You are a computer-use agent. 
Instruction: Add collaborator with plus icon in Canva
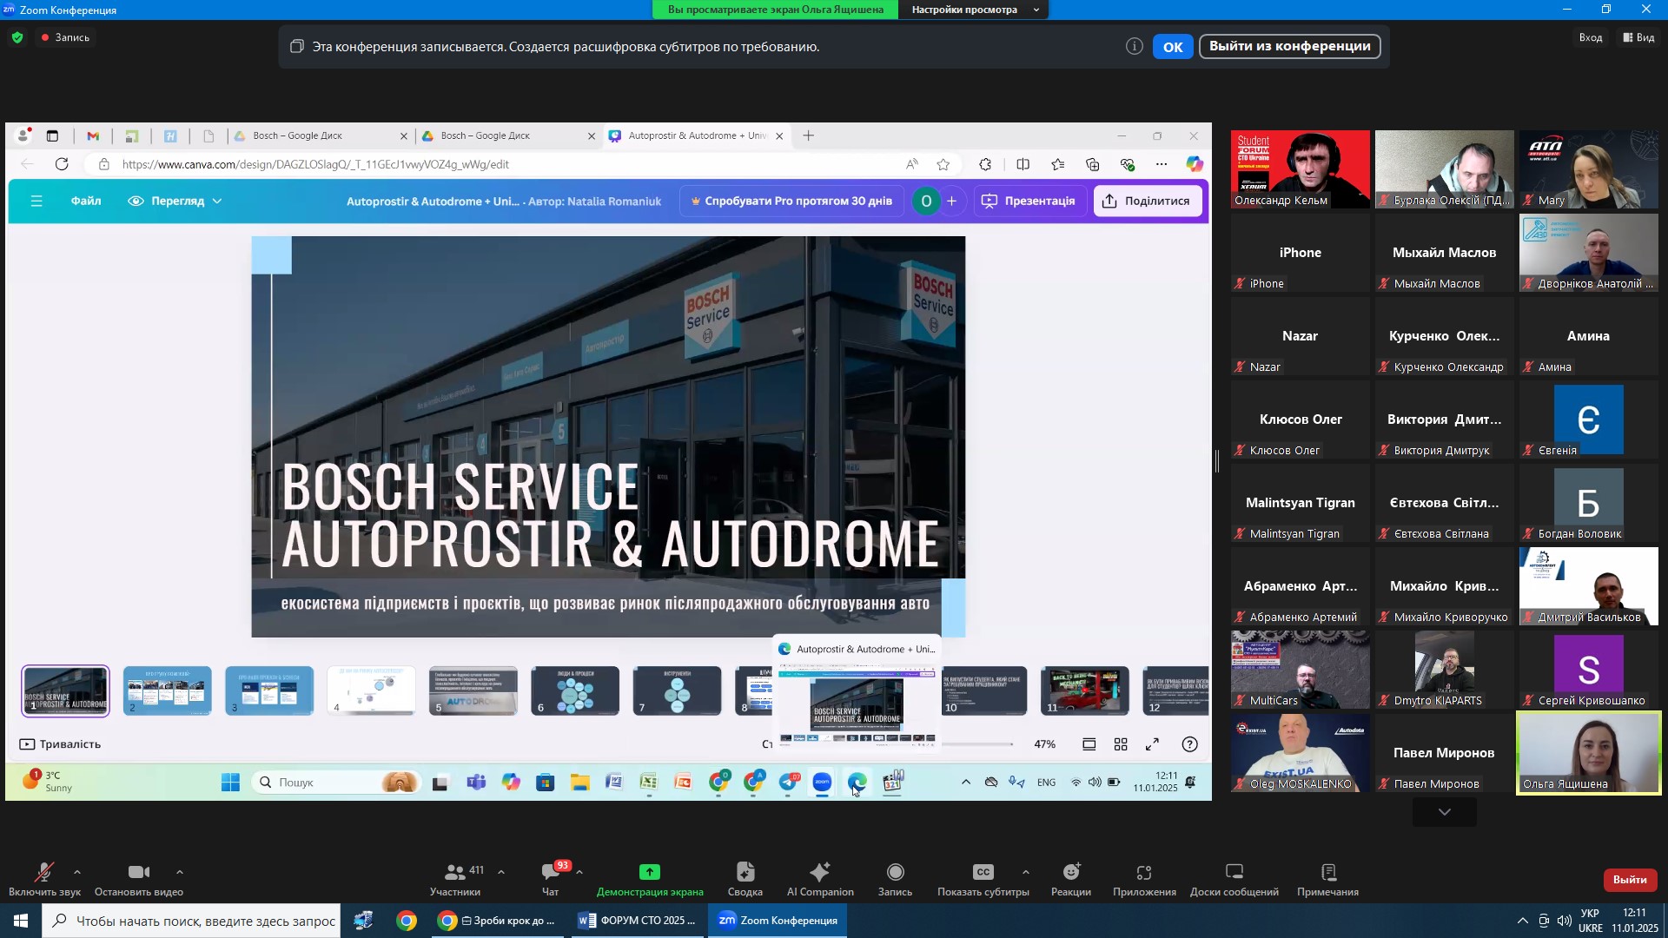tap(952, 201)
